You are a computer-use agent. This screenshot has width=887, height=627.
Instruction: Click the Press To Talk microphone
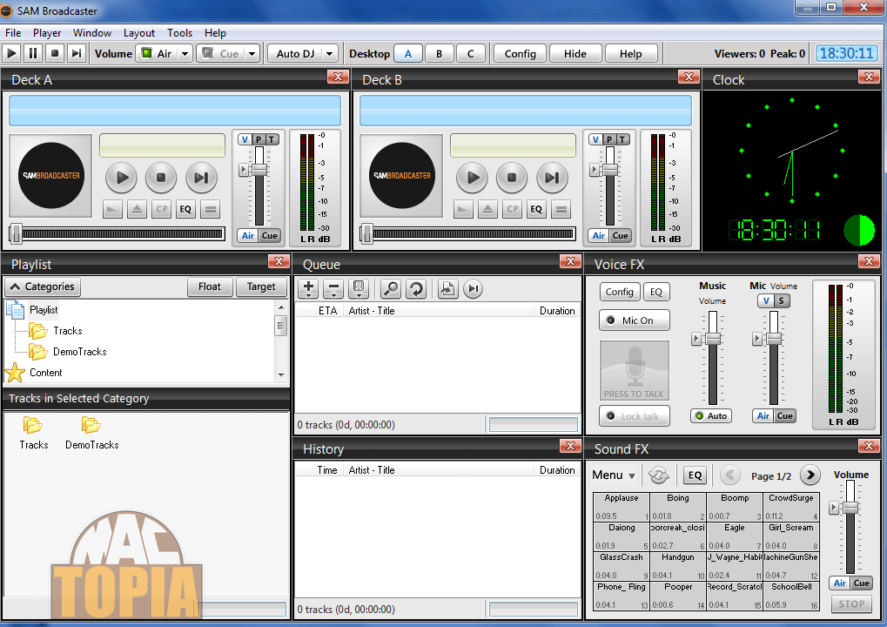(635, 371)
